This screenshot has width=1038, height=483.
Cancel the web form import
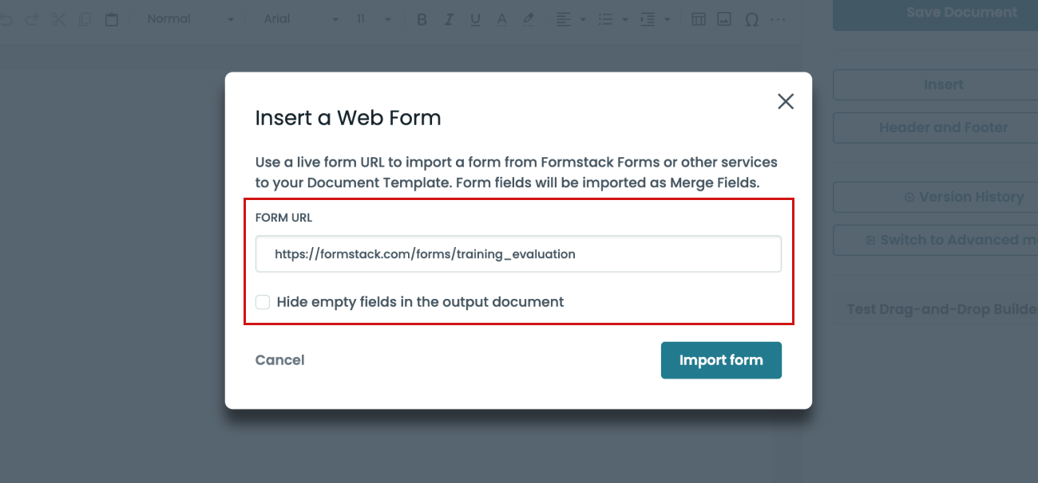[279, 360]
